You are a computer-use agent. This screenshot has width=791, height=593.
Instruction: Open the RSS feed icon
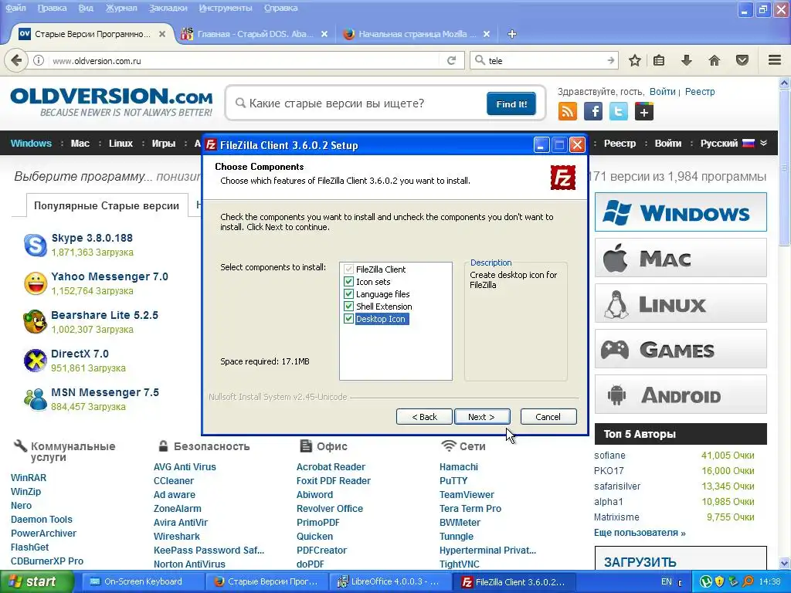[568, 111]
